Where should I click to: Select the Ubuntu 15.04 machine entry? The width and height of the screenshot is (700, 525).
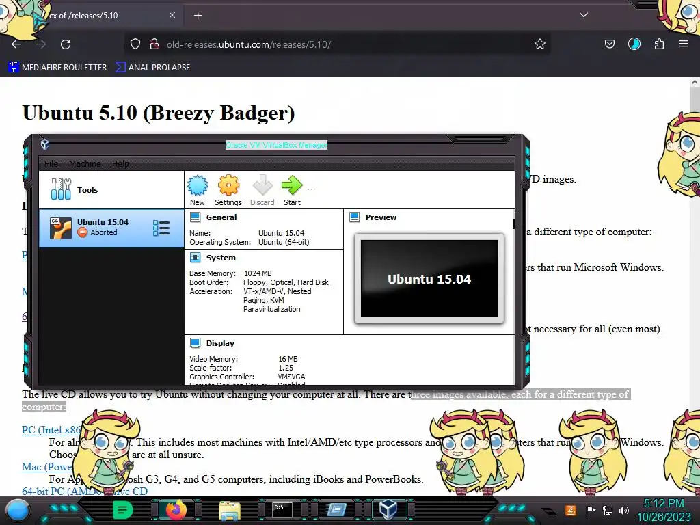tap(111, 228)
